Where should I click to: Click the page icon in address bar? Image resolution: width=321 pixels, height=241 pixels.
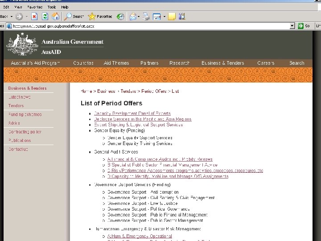click(x=9, y=26)
